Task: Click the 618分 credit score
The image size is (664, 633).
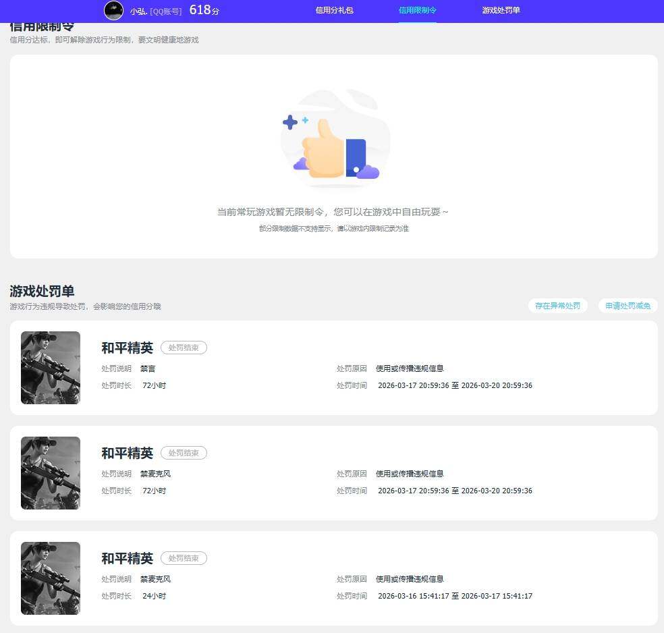Action: click(204, 9)
